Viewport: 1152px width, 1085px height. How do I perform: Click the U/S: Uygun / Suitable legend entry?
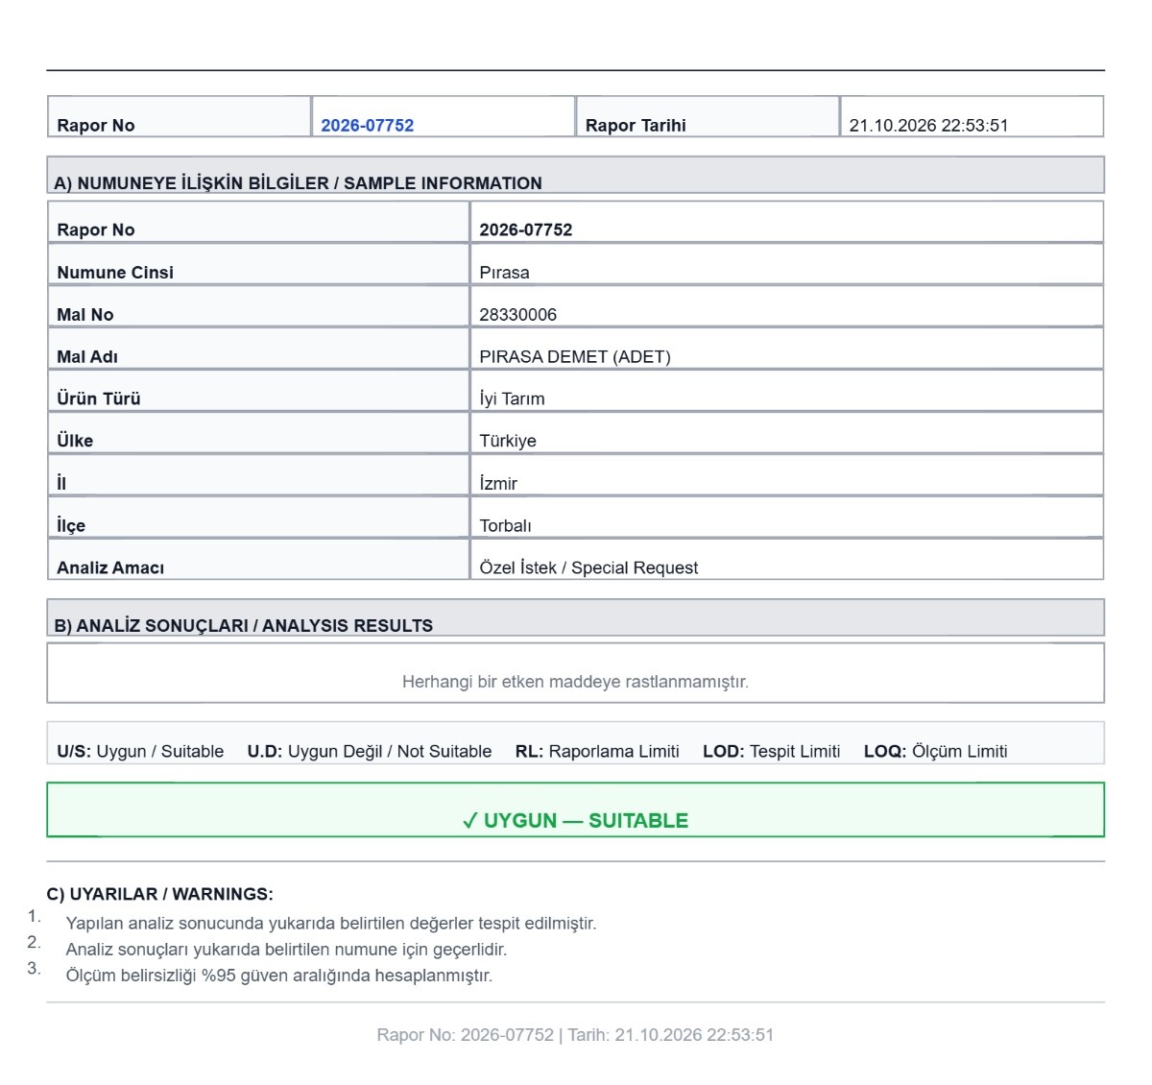coord(140,751)
